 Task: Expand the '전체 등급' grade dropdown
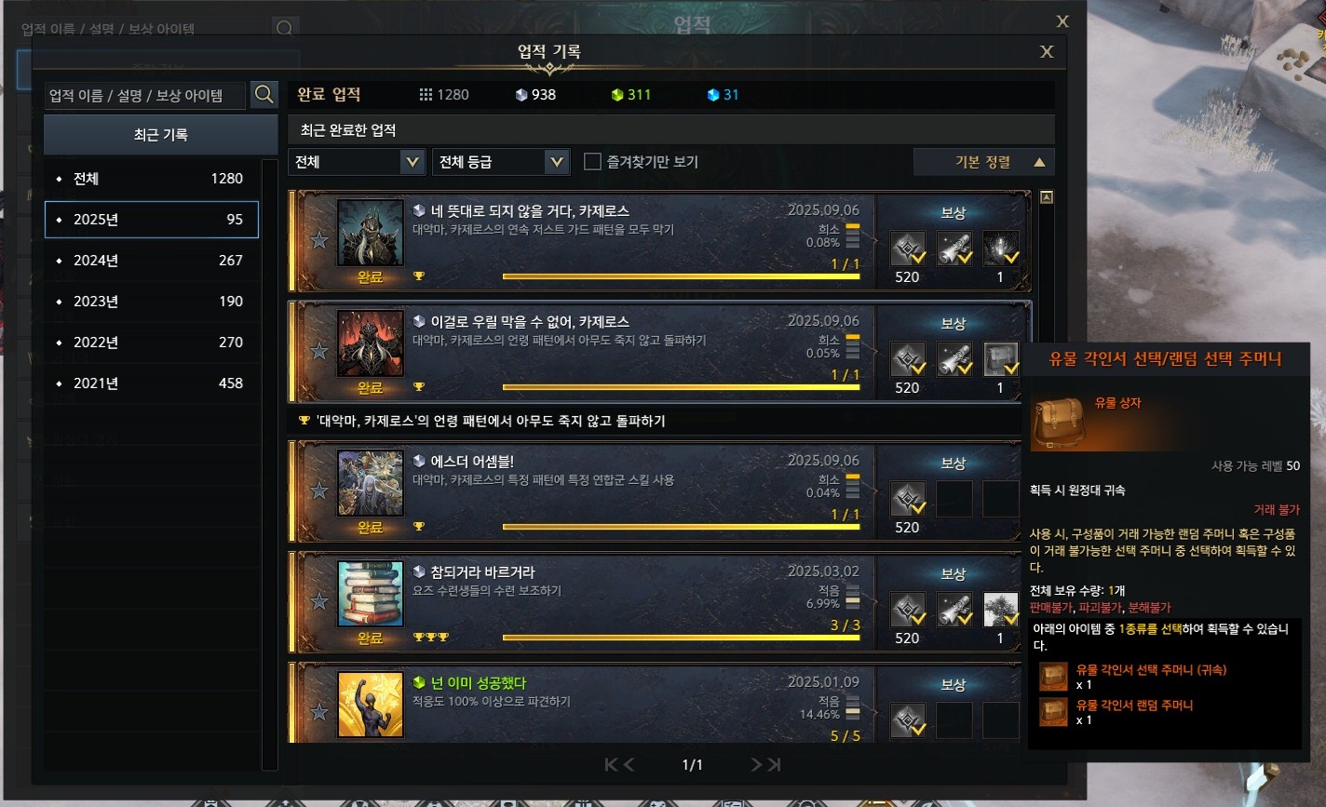pos(501,162)
